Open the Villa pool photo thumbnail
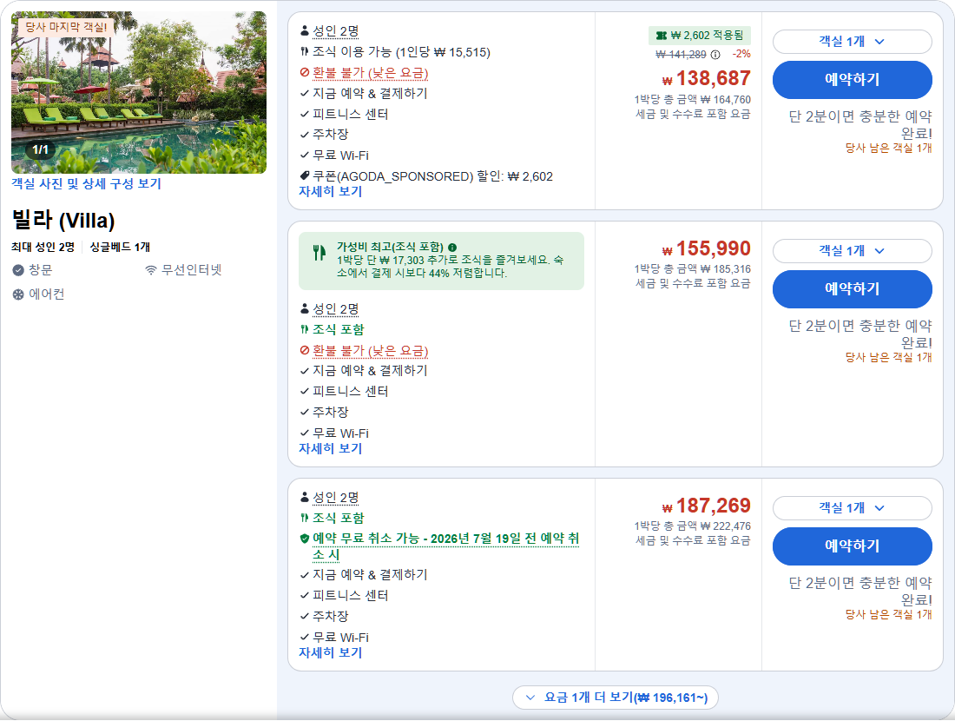 [x=139, y=92]
